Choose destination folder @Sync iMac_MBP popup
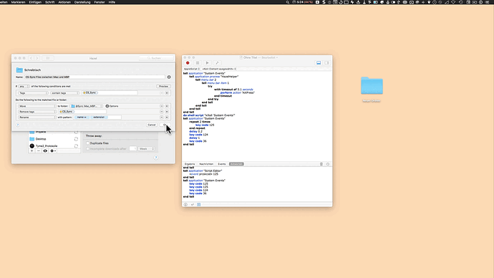Viewport: 494px width, 278px height. click(87, 106)
